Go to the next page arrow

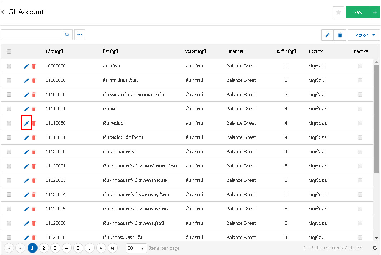coord(101,248)
